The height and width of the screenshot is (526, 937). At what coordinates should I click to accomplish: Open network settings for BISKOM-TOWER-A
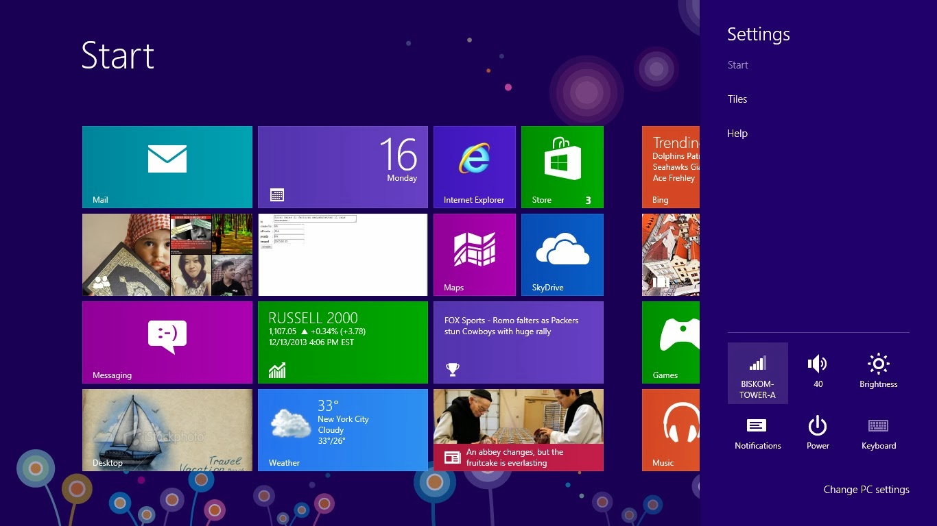pos(758,373)
